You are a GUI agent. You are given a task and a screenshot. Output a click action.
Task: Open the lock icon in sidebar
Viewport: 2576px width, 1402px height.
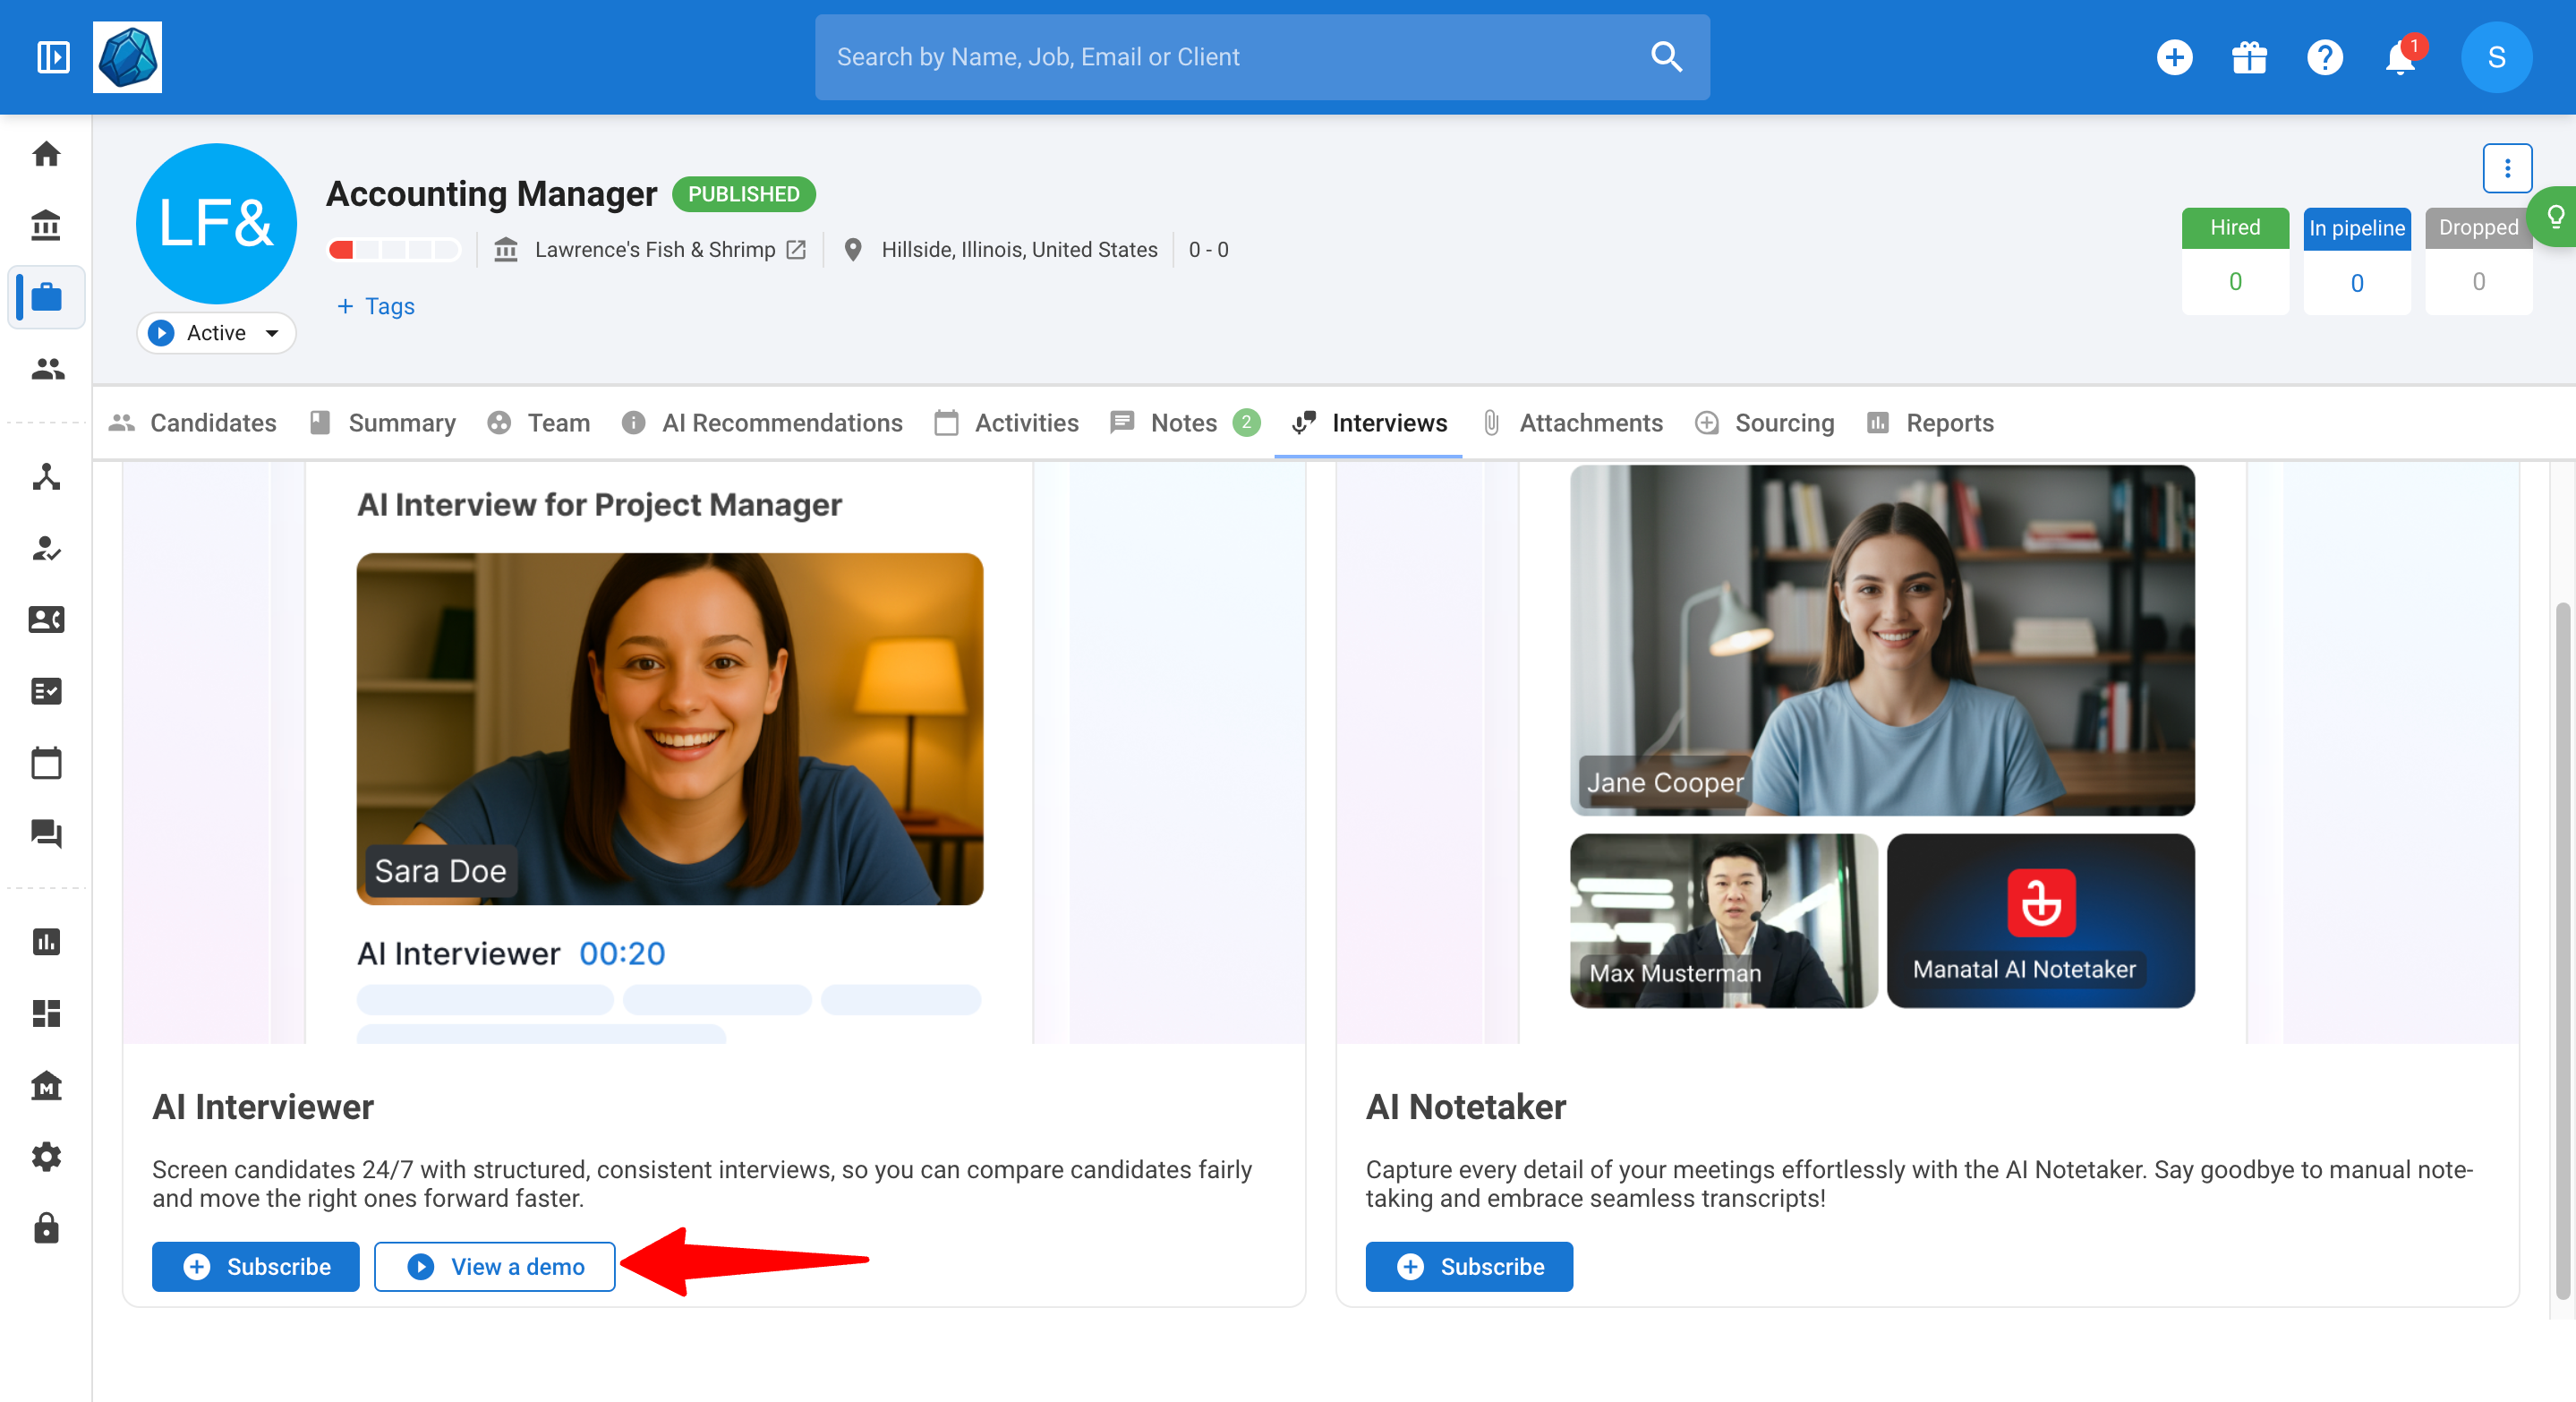[46, 1228]
